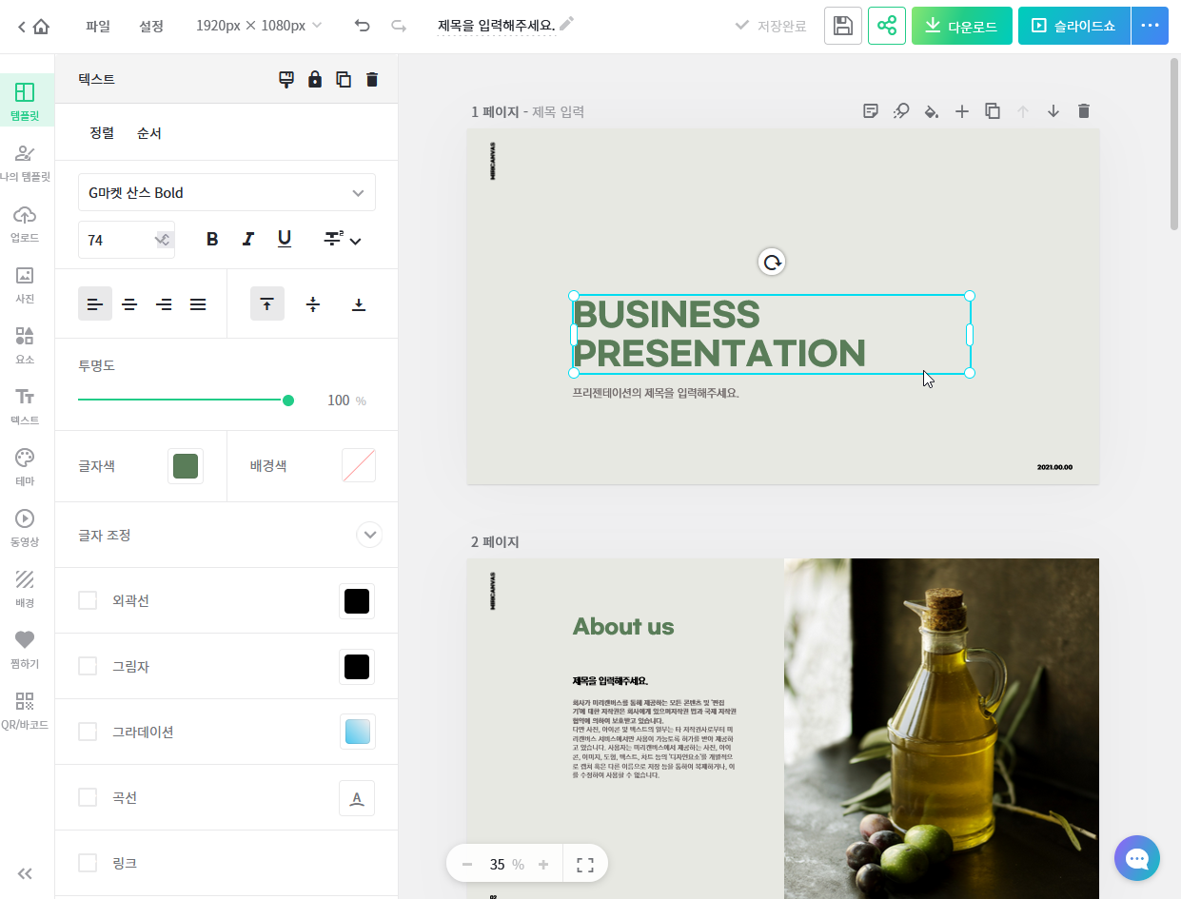
Task: Expand the 글자 조정 section
Action: tap(370, 535)
